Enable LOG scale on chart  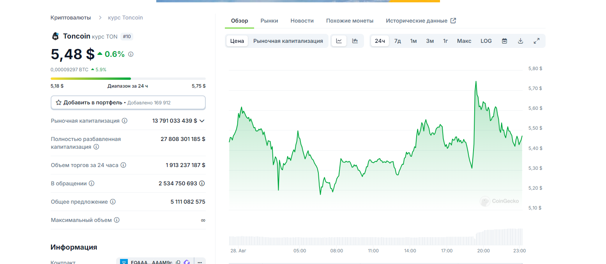click(486, 41)
